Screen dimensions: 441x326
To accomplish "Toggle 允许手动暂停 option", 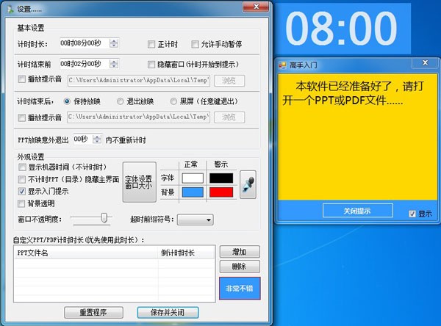I will tap(196, 44).
